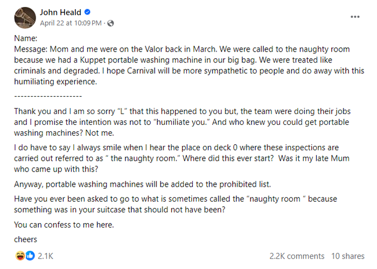377x269 pixels.
Task: View the 10 shares list
Action: coord(348,256)
